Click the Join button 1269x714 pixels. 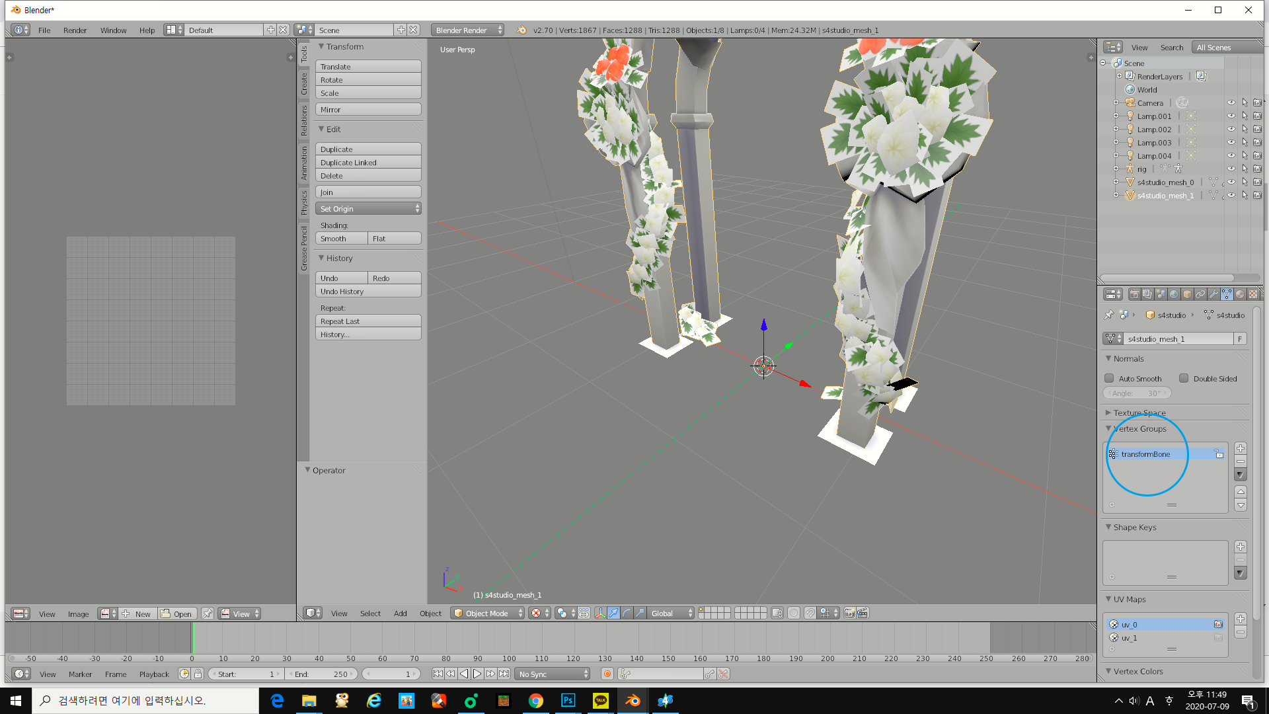[x=368, y=192]
